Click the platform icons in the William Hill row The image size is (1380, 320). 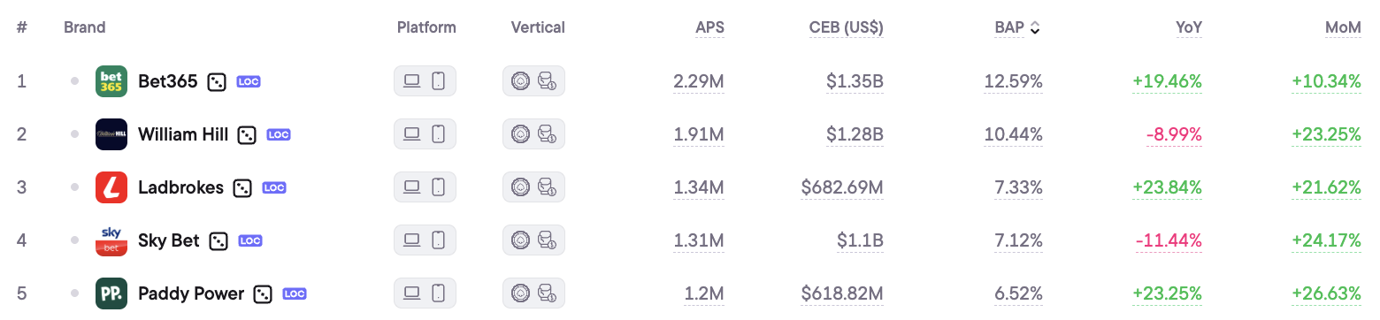click(x=425, y=134)
